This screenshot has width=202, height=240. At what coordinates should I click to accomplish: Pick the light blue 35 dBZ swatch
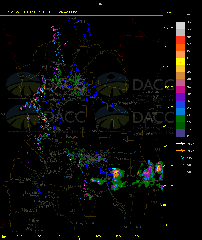(180, 111)
